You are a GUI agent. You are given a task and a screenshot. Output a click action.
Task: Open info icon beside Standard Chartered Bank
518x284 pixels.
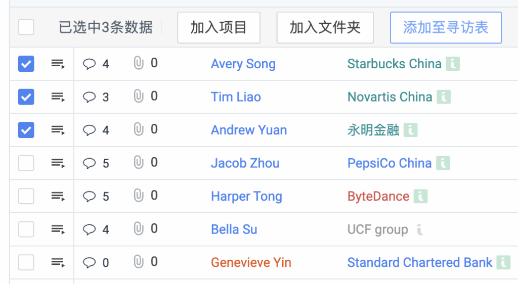click(x=503, y=263)
